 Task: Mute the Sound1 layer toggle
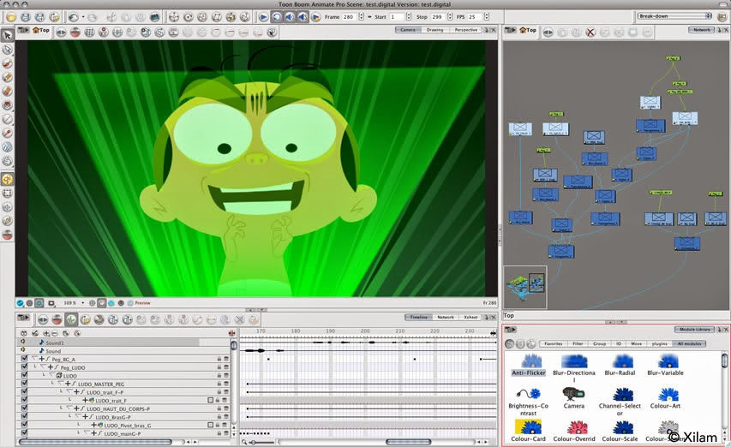tap(23, 343)
